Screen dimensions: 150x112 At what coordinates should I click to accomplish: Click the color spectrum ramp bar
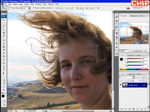(134, 69)
